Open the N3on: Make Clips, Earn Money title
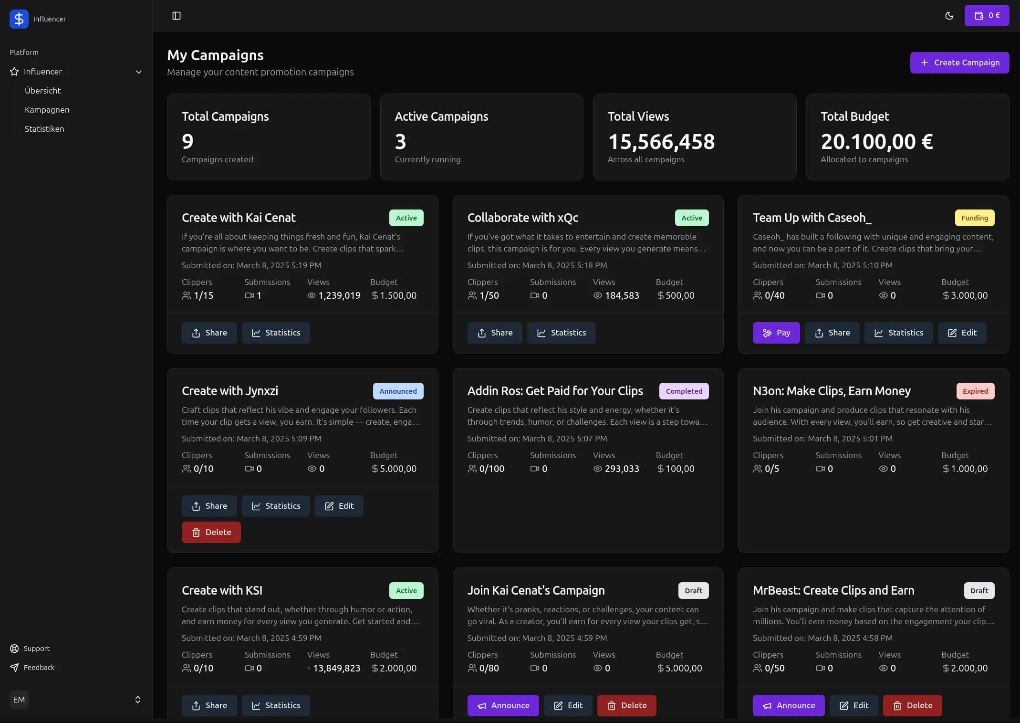 (x=832, y=391)
